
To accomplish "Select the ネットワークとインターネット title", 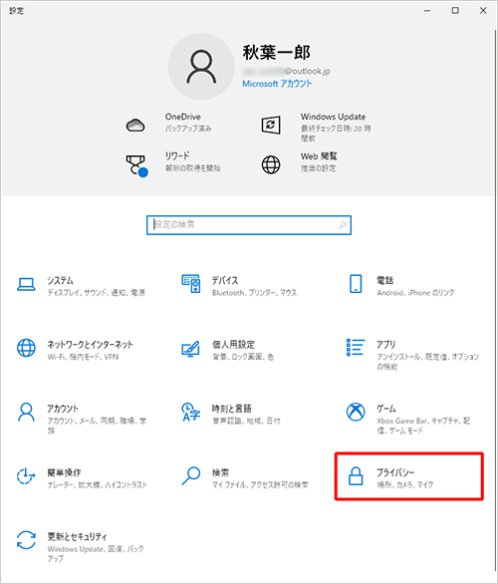I will [90, 344].
